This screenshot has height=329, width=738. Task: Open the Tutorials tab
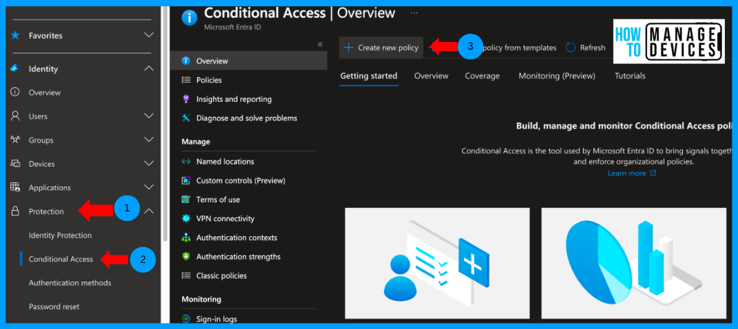630,76
